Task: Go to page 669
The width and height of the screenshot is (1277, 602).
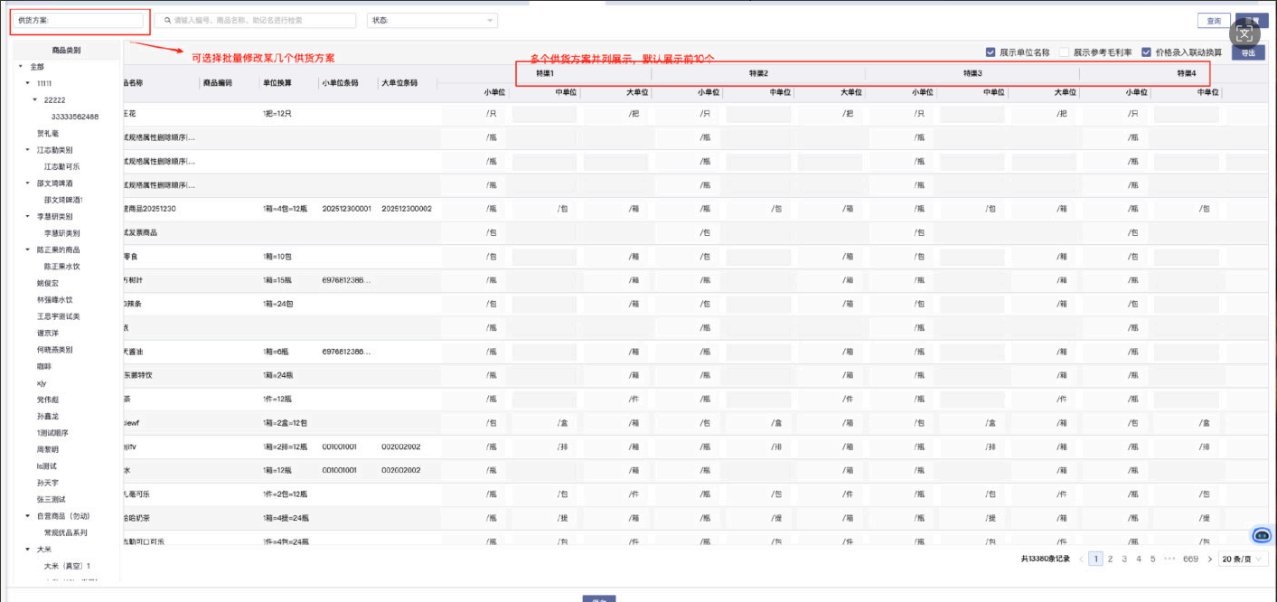Action: pyautogui.click(x=1190, y=560)
